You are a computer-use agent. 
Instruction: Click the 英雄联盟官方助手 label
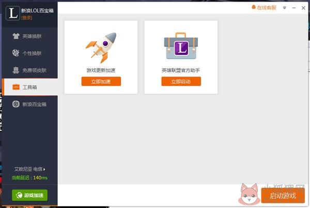click(181, 70)
